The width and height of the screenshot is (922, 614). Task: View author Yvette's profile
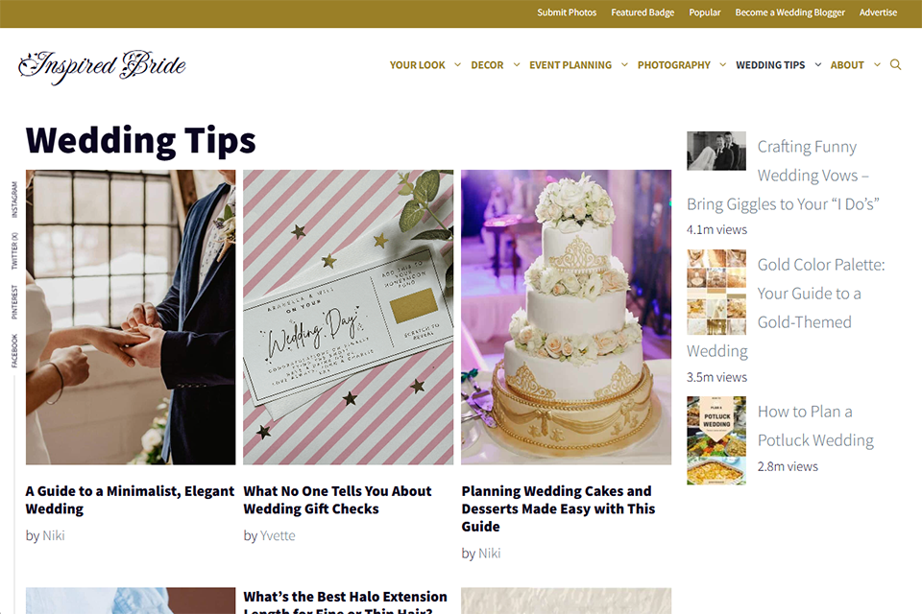click(x=278, y=536)
